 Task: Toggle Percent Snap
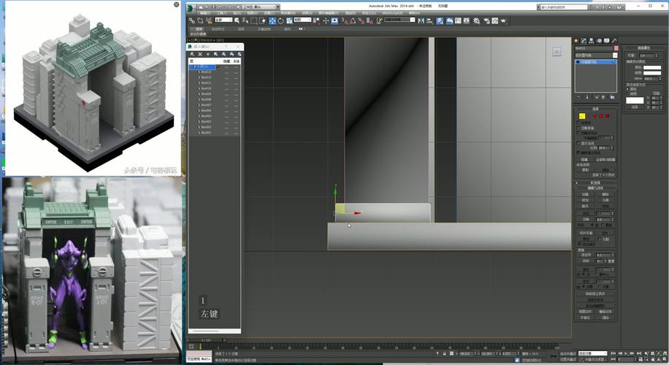point(361,20)
